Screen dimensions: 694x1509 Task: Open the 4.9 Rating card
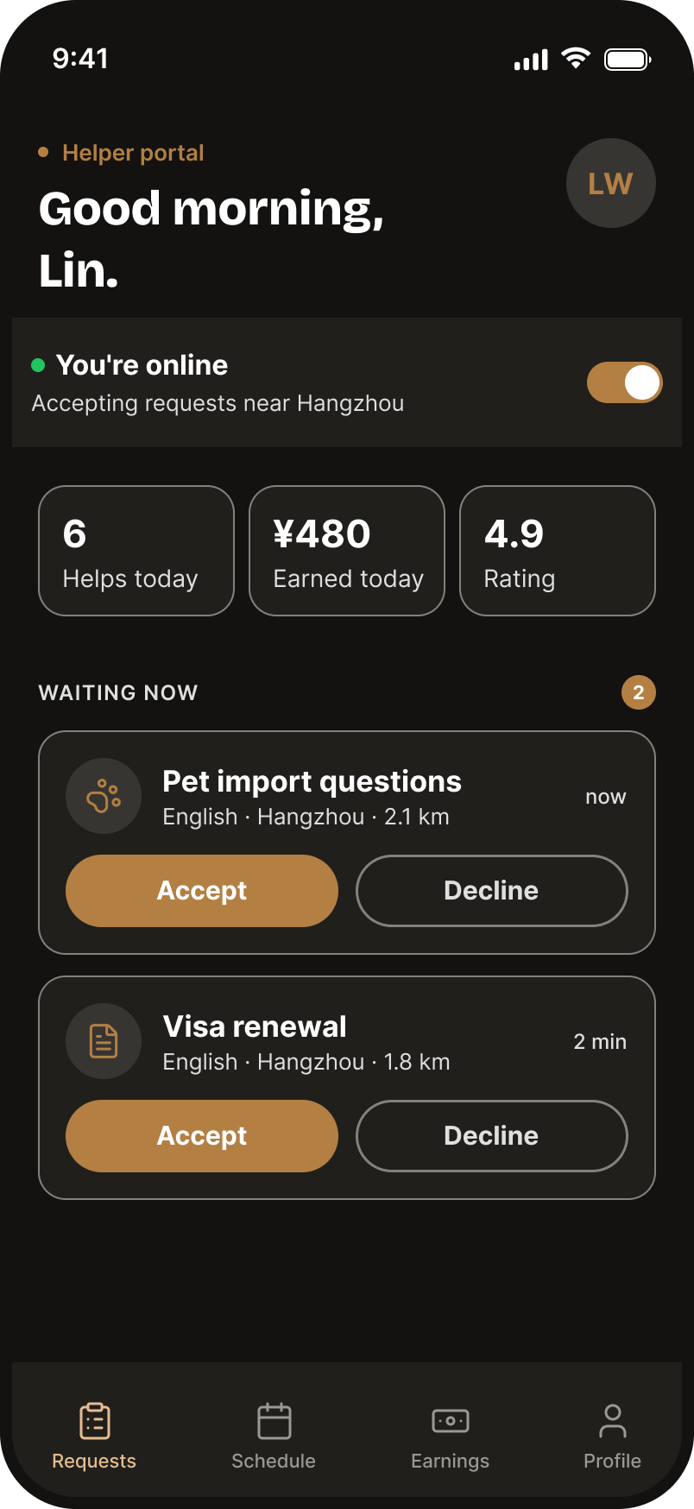558,551
